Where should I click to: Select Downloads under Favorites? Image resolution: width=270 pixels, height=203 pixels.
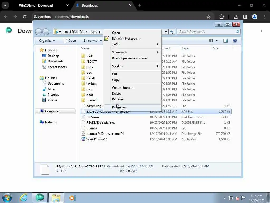53,61
